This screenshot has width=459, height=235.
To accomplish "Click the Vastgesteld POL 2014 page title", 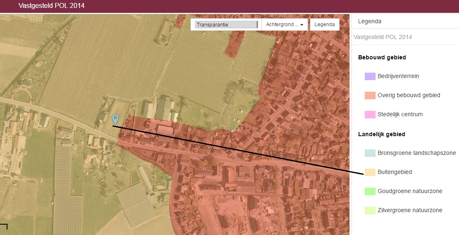I will (51, 6).
